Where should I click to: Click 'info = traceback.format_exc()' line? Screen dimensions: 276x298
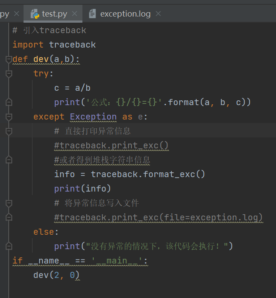(x=129, y=174)
